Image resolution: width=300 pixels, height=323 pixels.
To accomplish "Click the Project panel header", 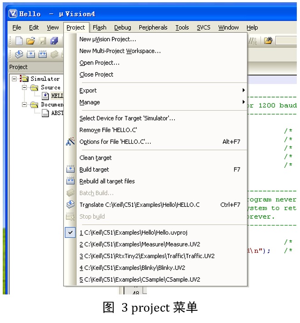I will pyautogui.click(x=35, y=67).
